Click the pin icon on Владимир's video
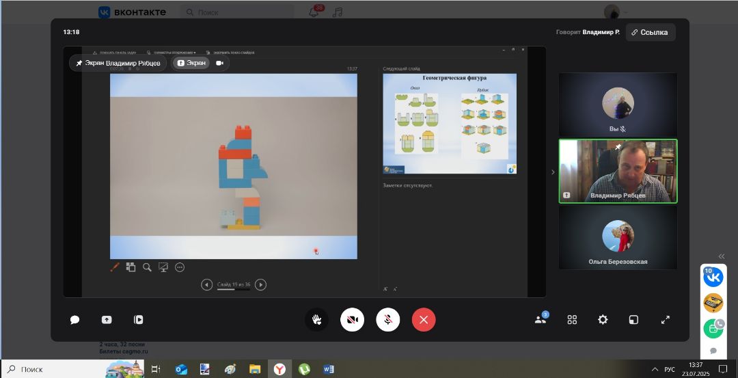The width and height of the screenshot is (738, 378). tap(618, 148)
